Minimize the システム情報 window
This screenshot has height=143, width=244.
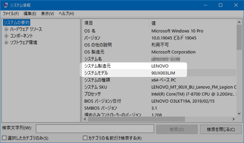point(205,5)
